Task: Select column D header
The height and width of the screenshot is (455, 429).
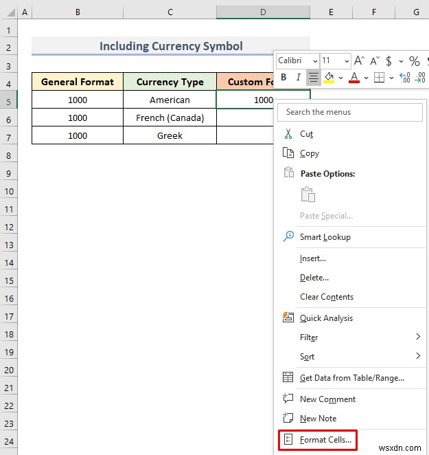Action: 263,12
